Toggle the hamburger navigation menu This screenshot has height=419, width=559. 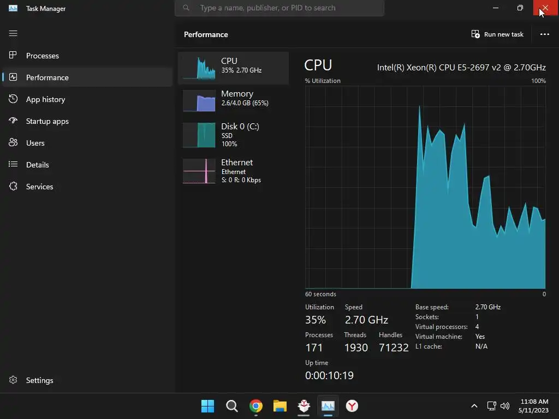tap(13, 33)
